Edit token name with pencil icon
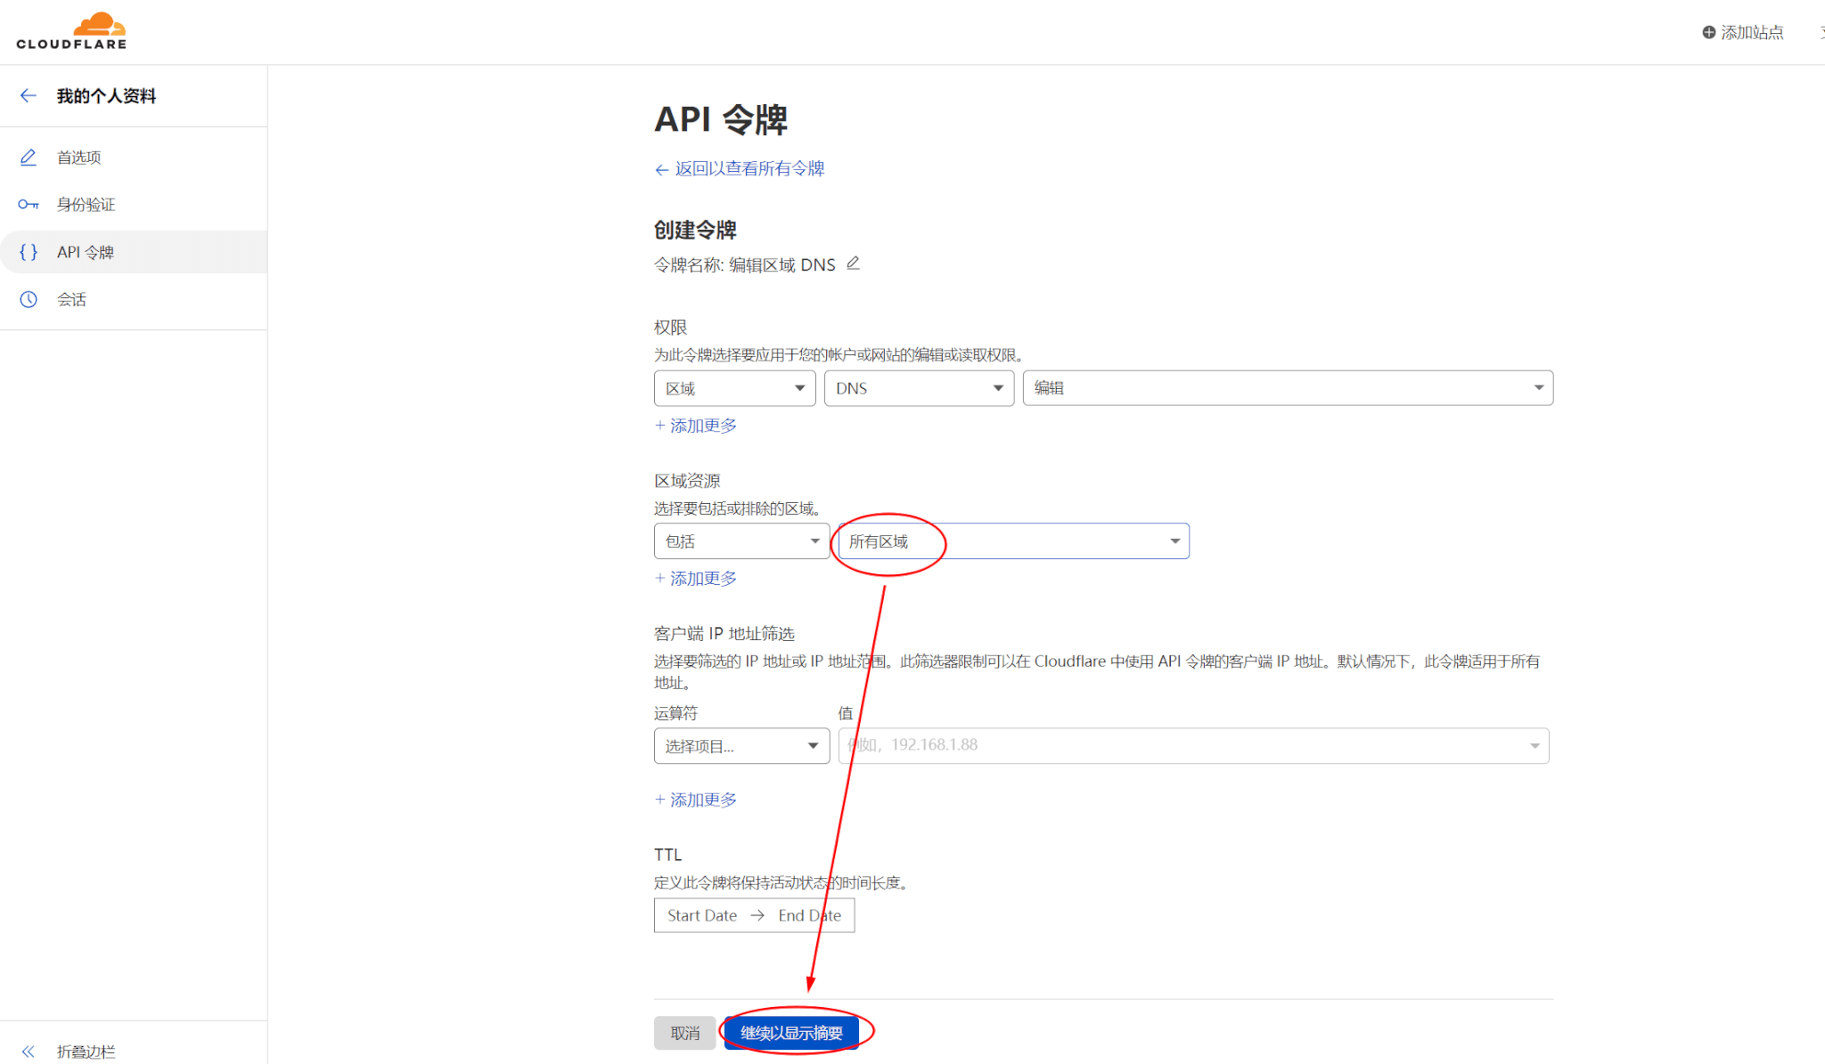1825x1064 pixels. tap(853, 264)
